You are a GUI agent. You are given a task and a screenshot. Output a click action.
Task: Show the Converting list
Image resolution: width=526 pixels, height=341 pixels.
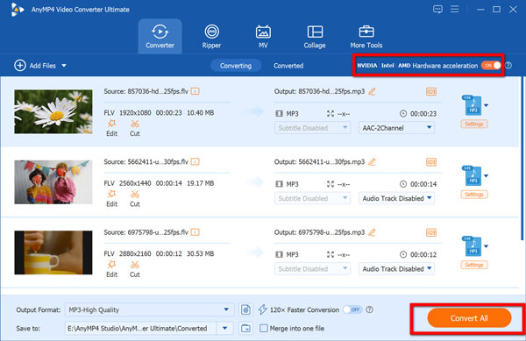tap(236, 66)
